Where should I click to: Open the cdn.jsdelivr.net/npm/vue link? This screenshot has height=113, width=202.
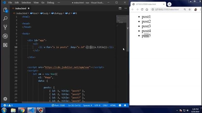tap(67, 67)
